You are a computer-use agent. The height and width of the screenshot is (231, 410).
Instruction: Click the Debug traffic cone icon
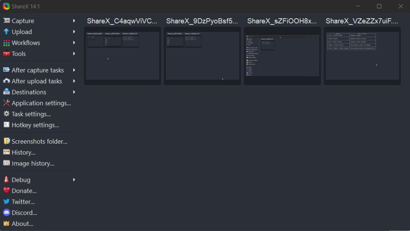pos(6,180)
